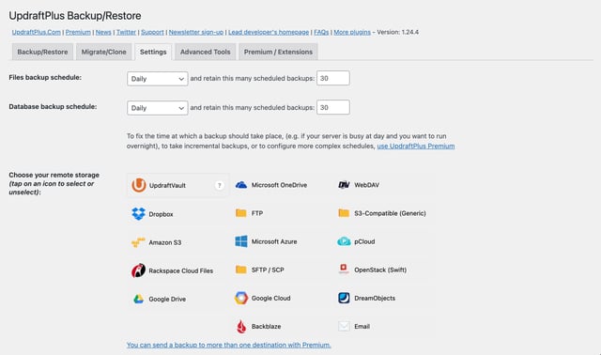This screenshot has width=601, height=355.
Task: Click the Microsoft OneDrive label text
Action: pos(279,185)
